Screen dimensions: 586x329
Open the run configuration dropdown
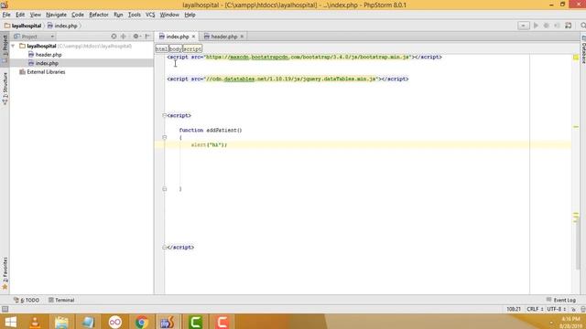pyautogui.click(x=523, y=26)
